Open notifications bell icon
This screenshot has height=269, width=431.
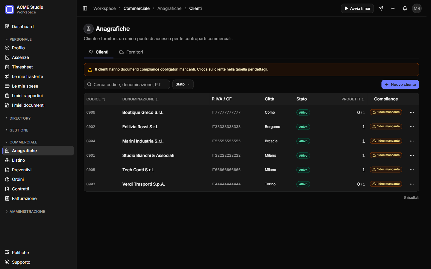tap(405, 8)
